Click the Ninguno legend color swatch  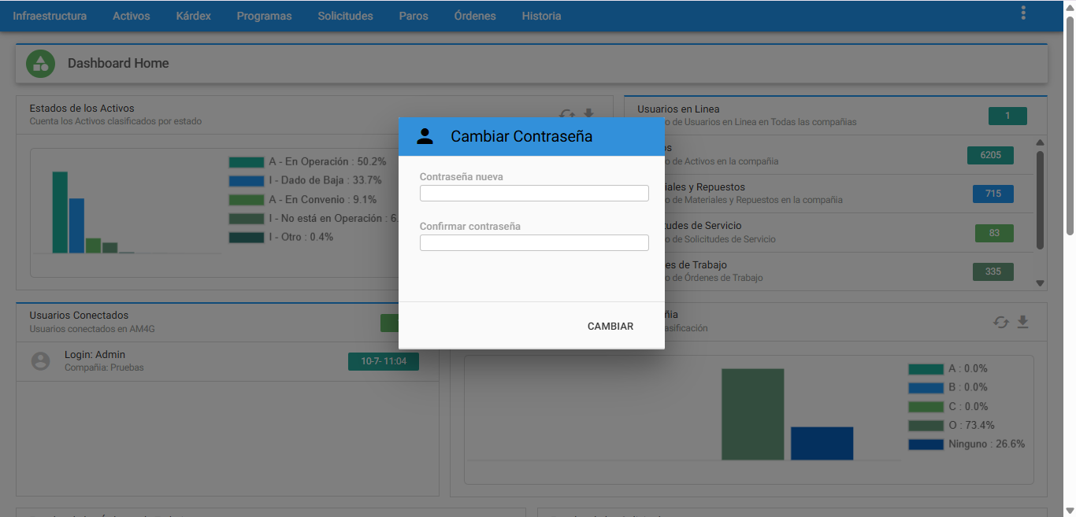click(926, 445)
